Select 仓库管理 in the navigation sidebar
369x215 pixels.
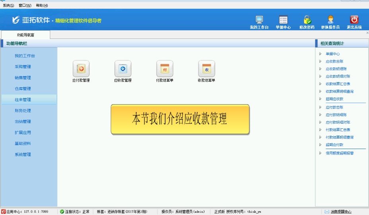(x=23, y=89)
